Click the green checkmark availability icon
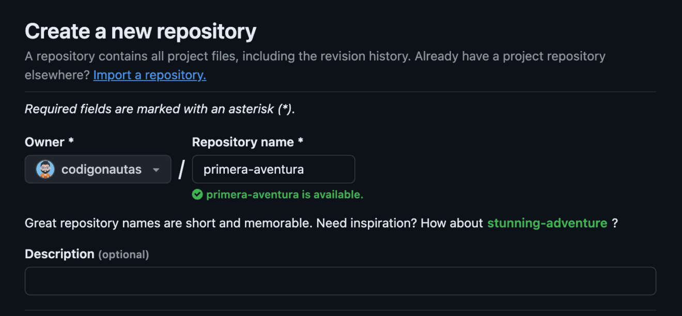Image resolution: width=682 pixels, height=316 pixels. 197,195
